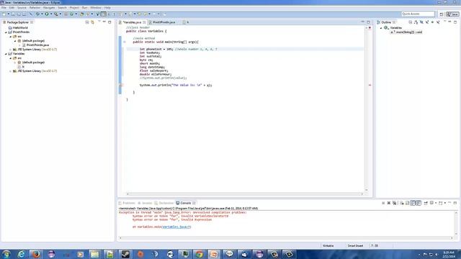Image resolution: width=461 pixels, height=259 pixels.
Task: Click the New file toolbar icon
Action: (4, 14)
